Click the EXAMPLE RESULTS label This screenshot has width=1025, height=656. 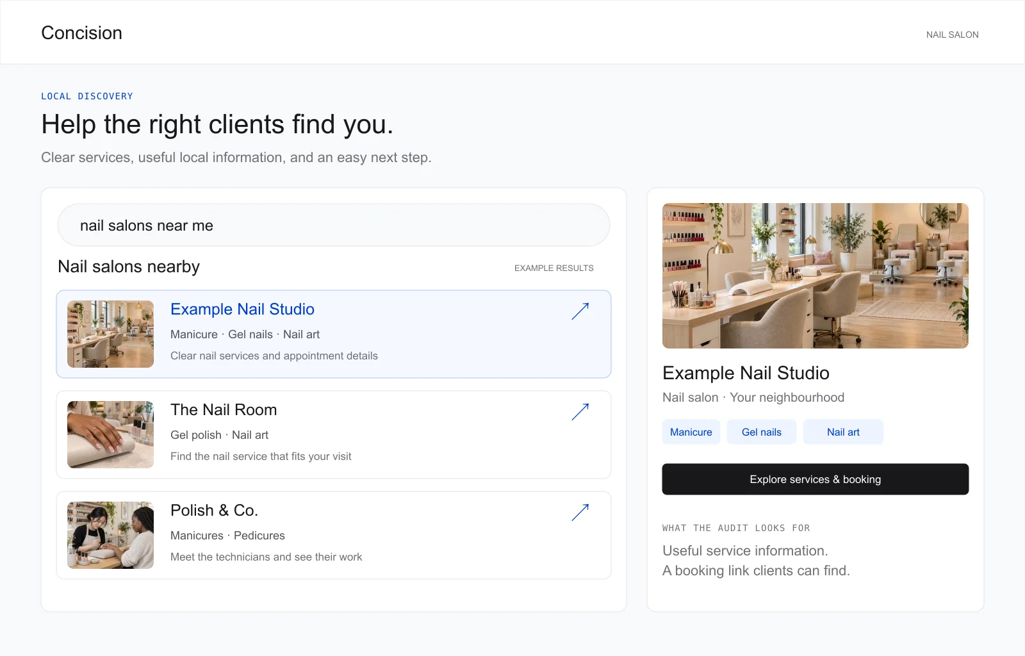point(554,268)
